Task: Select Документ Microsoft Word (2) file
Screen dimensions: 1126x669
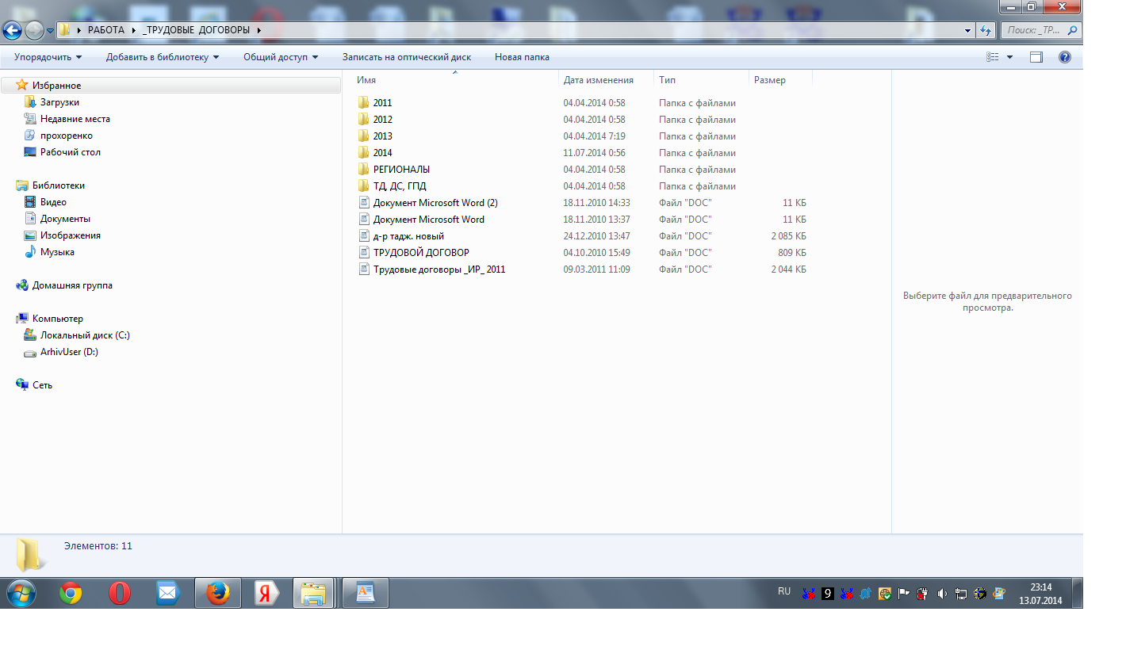Action: tap(435, 203)
